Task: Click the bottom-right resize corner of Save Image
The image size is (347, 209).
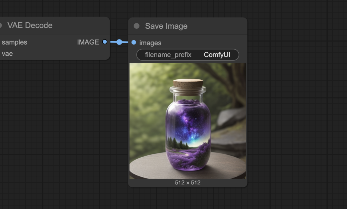Action: (x=246, y=185)
